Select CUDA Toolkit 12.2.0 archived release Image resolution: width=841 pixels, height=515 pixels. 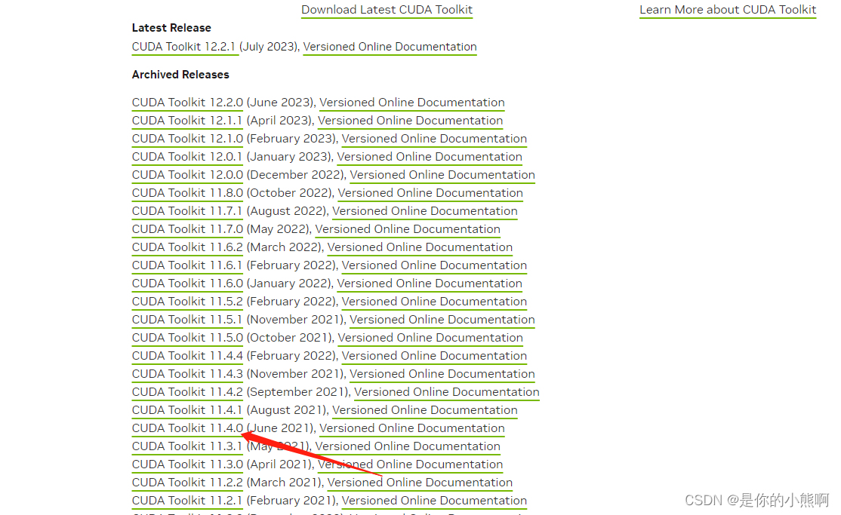coord(187,103)
